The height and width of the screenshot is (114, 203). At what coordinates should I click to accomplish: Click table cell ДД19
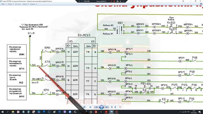click(75, 52)
